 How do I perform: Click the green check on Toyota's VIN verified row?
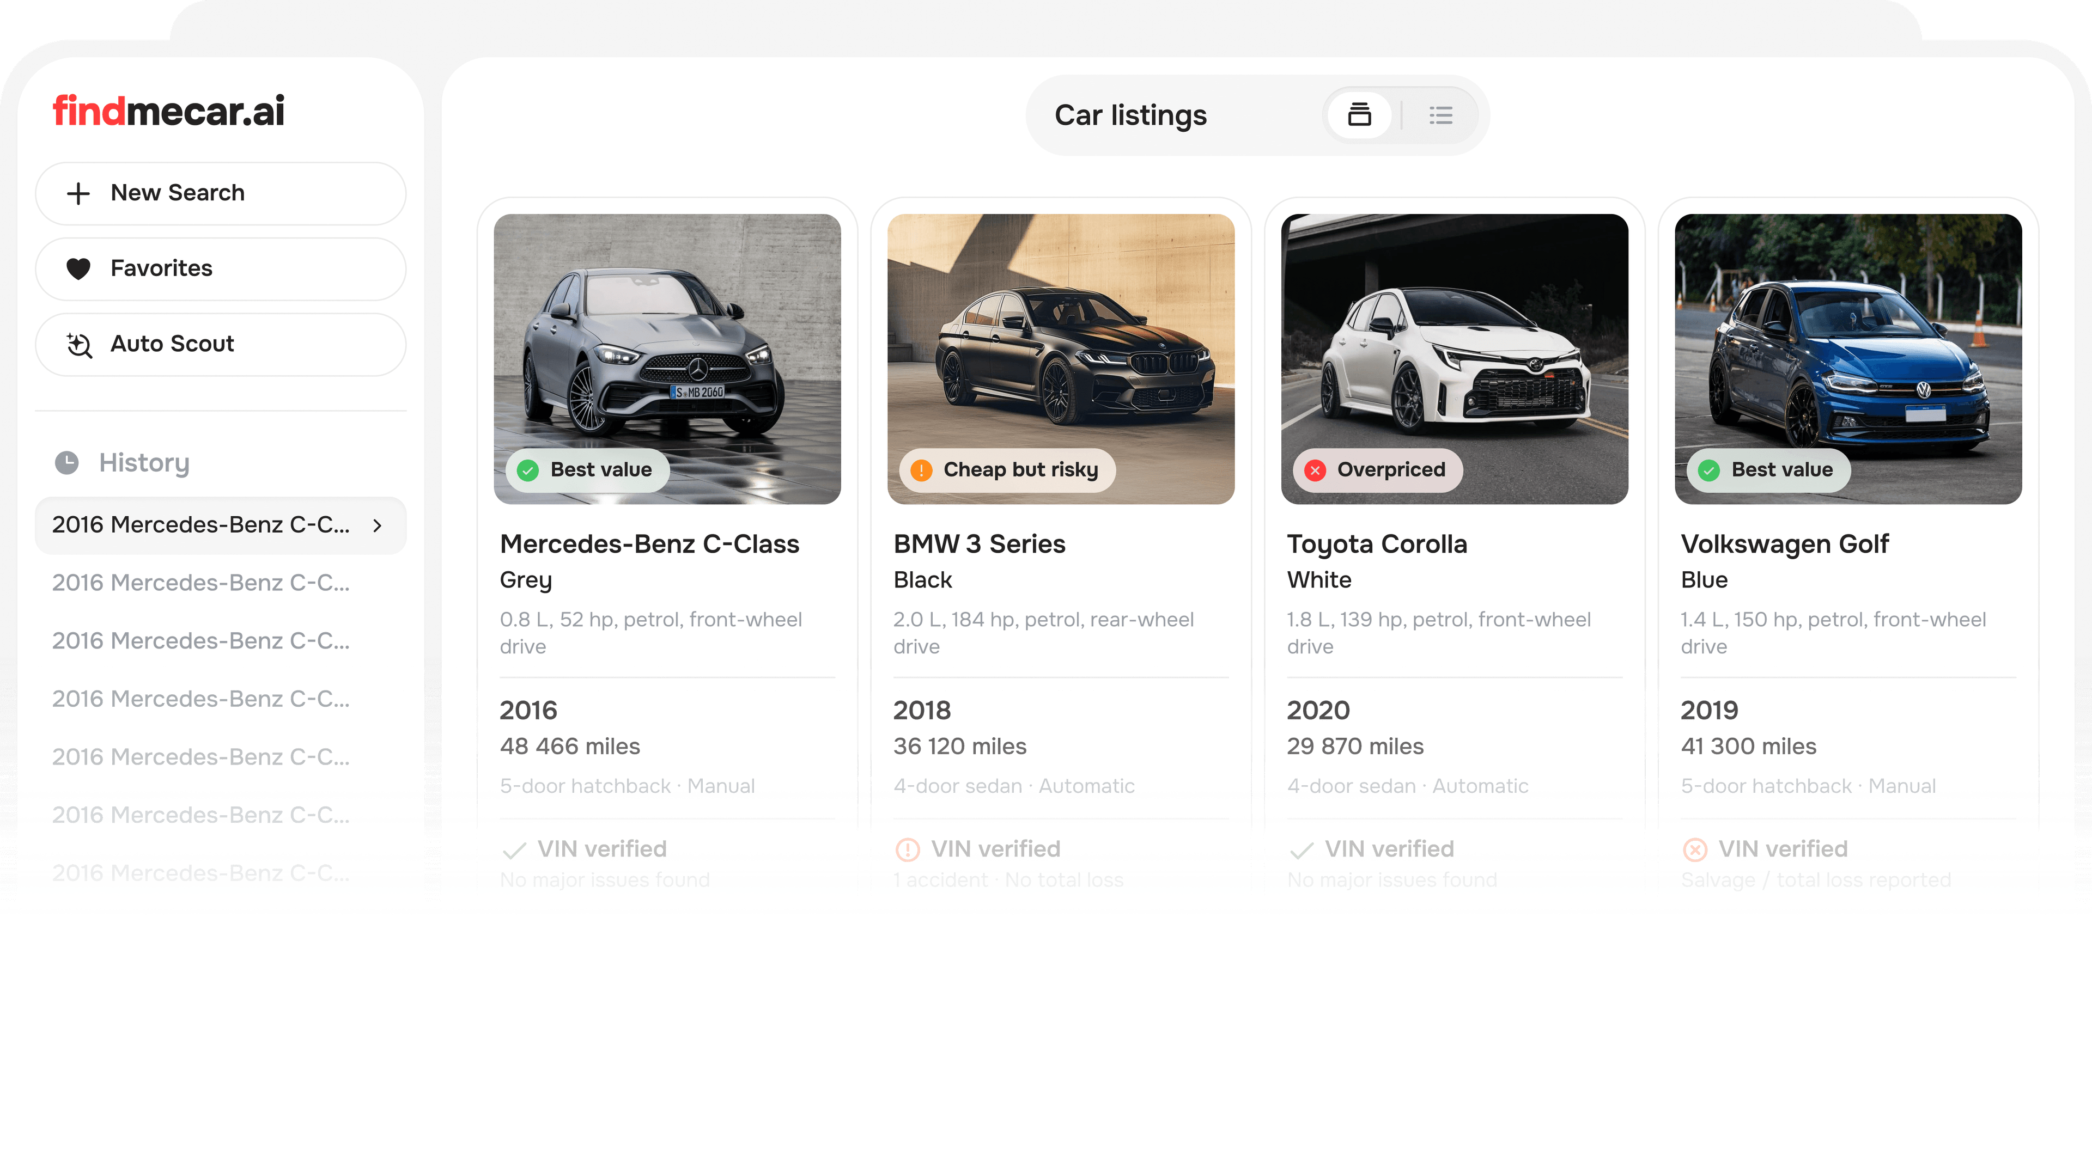pos(1300,849)
